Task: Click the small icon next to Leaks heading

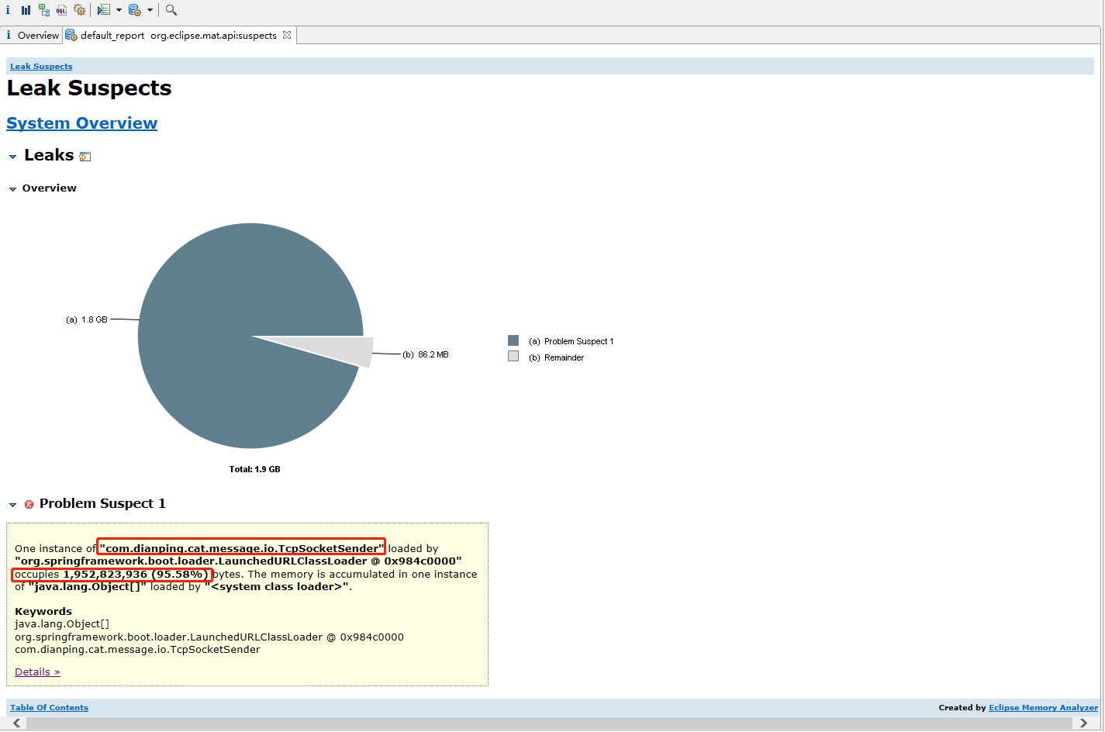Action: click(x=85, y=157)
